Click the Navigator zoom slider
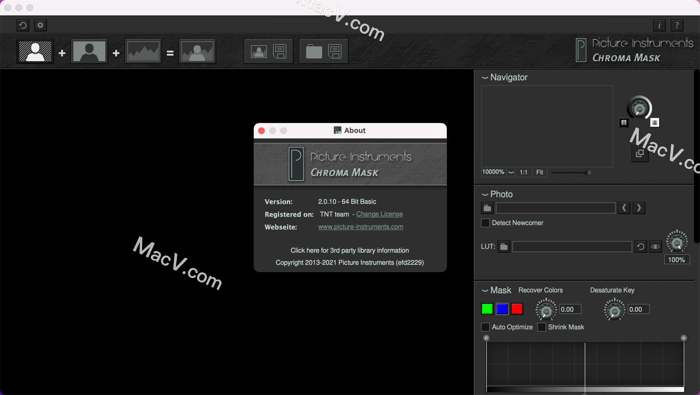700x395 pixels. coord(571,173)
